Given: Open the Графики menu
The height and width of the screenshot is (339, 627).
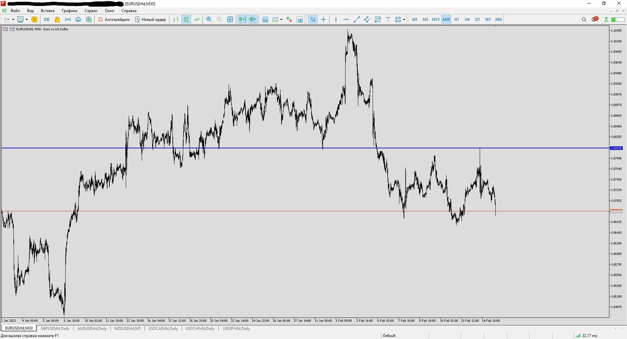Looking at the screenshot, I should click(x=70, y=11).
